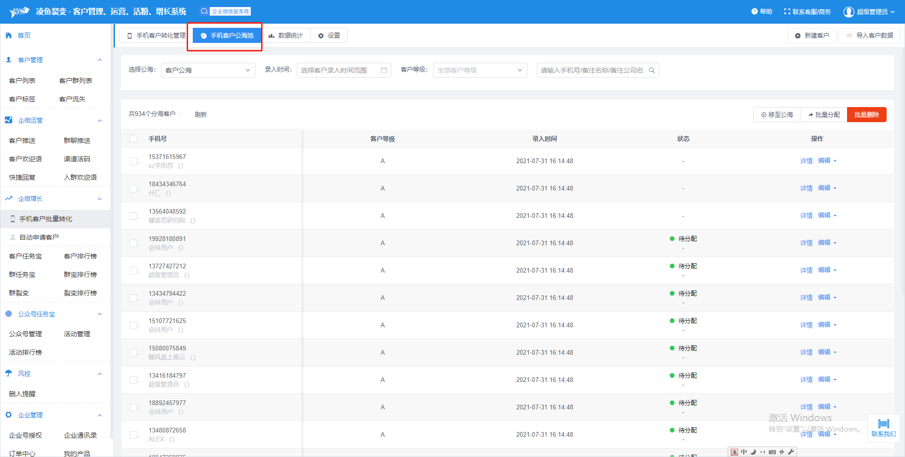The height and width of the screenshot is (457, 905).
Task: Click the calendar icon in the entry time field
Action: pyautogui.click(x=384, y=70)
